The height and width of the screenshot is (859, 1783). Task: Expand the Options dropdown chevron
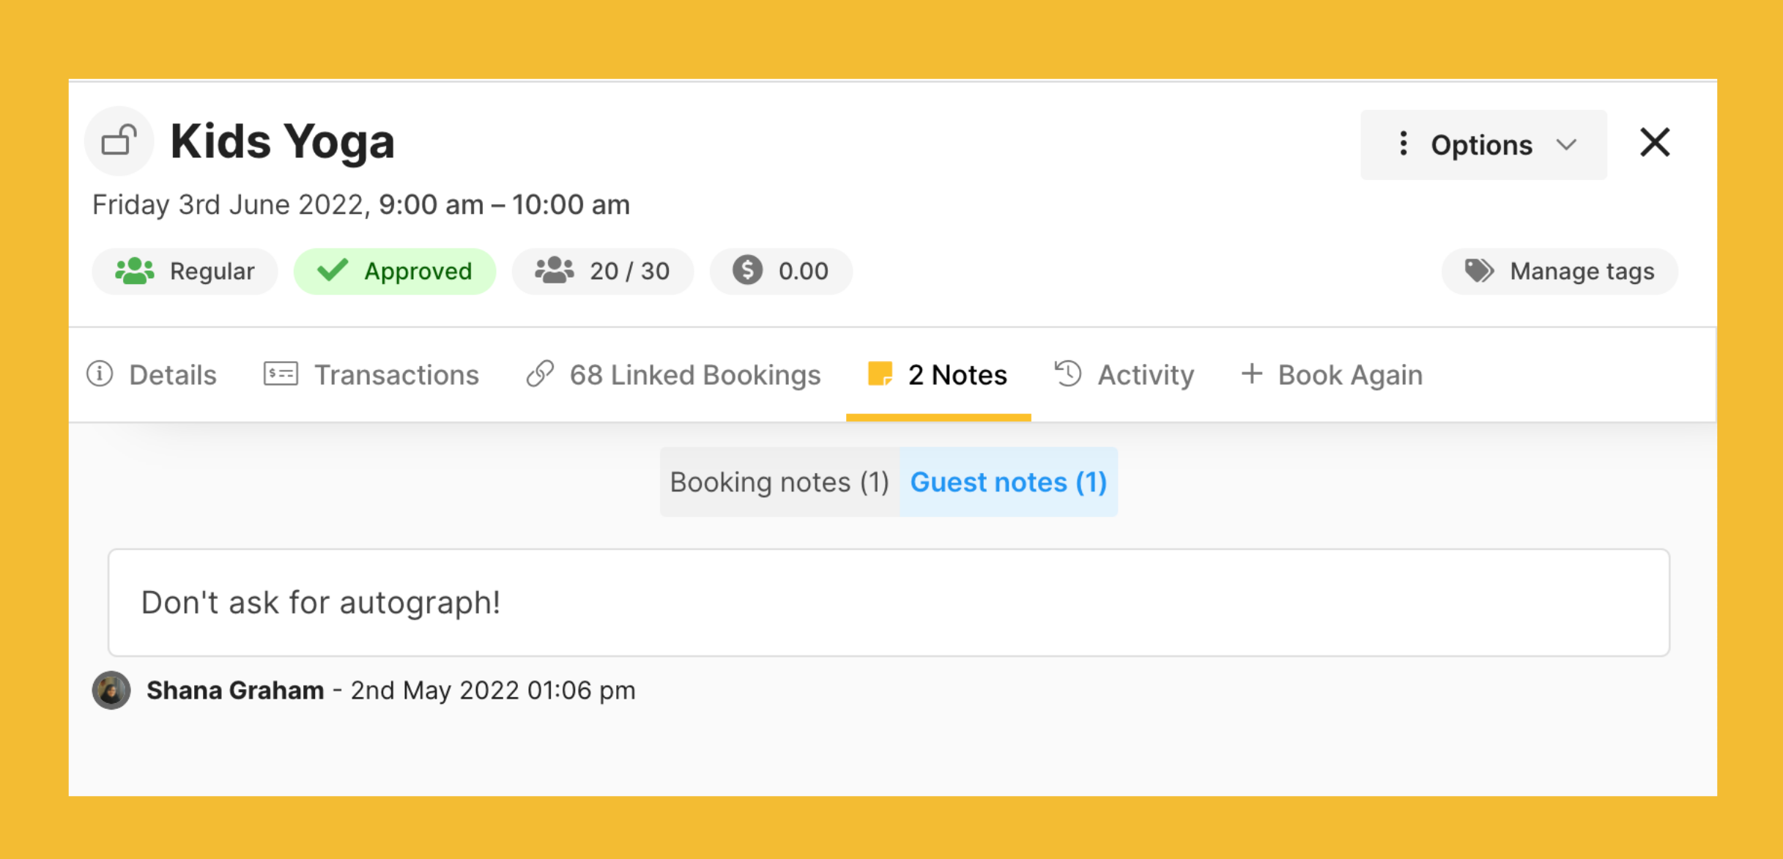click(x=1566, y=144)
